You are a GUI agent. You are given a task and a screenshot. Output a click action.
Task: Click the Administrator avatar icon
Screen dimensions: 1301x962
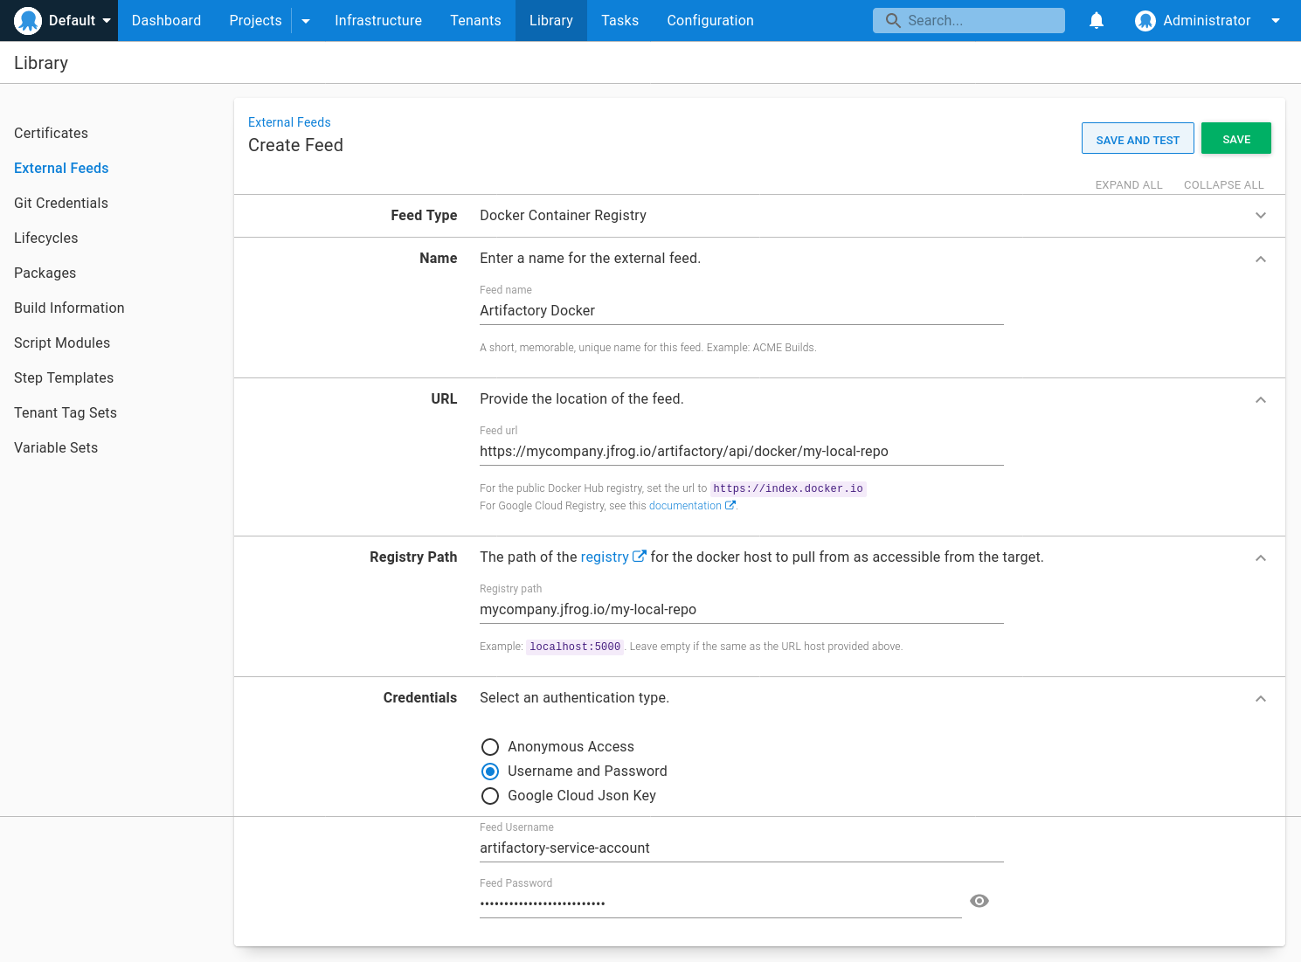coord(1145,20)
